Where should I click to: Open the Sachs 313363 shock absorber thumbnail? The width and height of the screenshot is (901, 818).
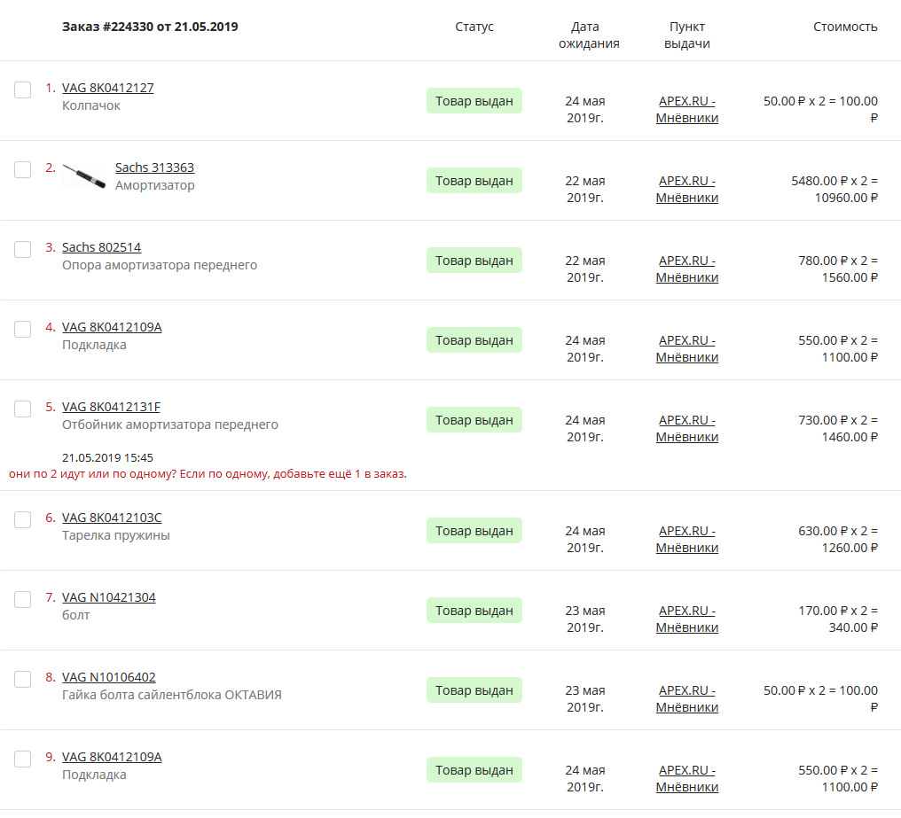pos(85,175)
